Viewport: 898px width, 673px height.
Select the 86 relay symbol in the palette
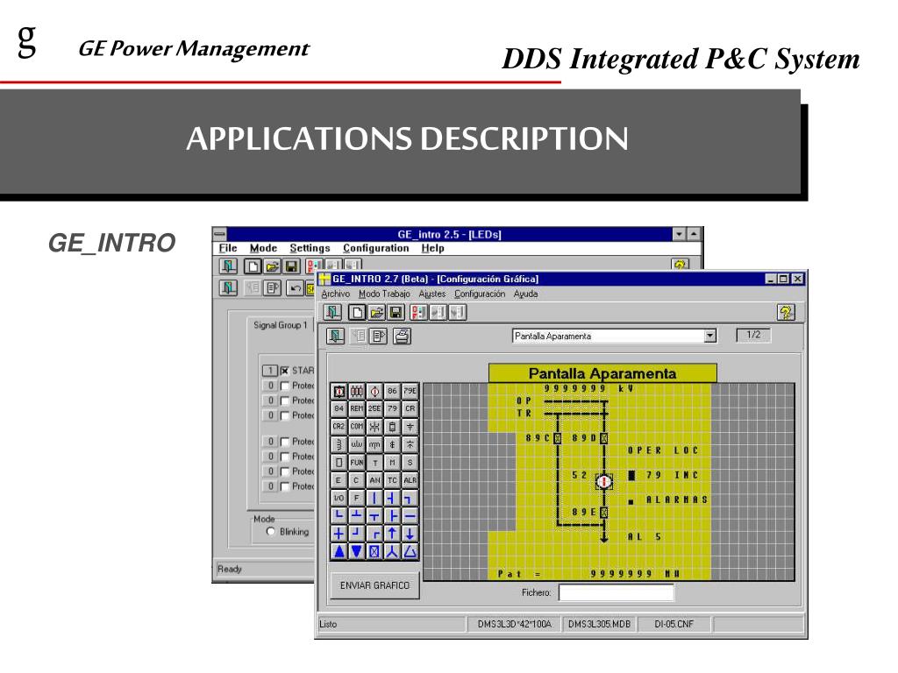(x=392, y=391)
